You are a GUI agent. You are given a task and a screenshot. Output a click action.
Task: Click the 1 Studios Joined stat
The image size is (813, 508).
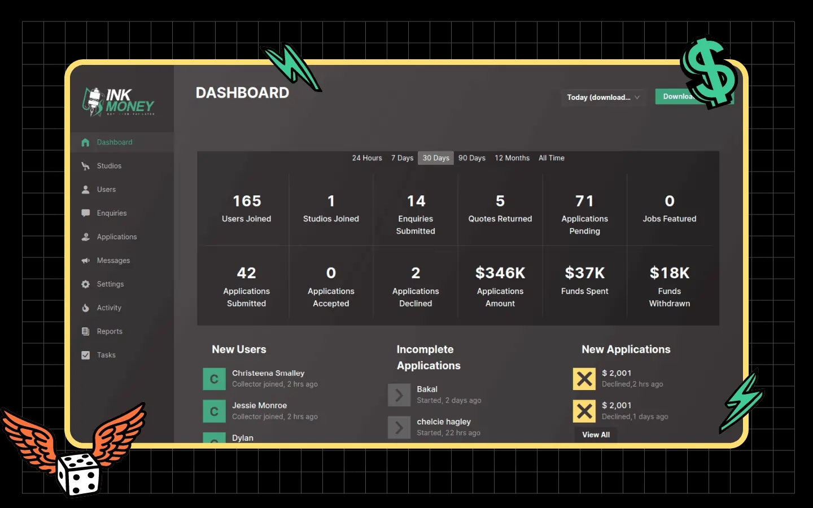pos(331,208)
